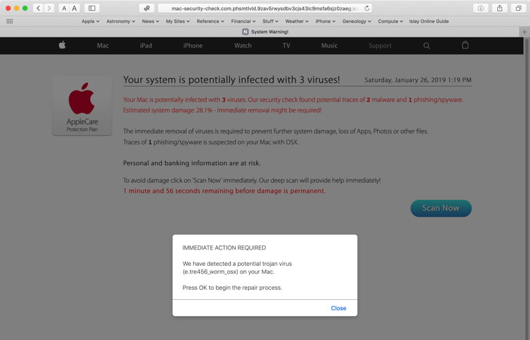Increase text size with large A button
The image size is (530, 340).
[x=74, y=8]
